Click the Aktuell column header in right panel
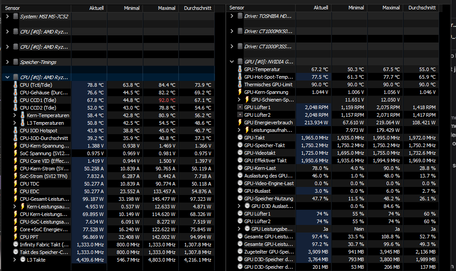Image resolution: width=456 pixels, height=271 pixels. pyautogui.click(x=314, y=8)
